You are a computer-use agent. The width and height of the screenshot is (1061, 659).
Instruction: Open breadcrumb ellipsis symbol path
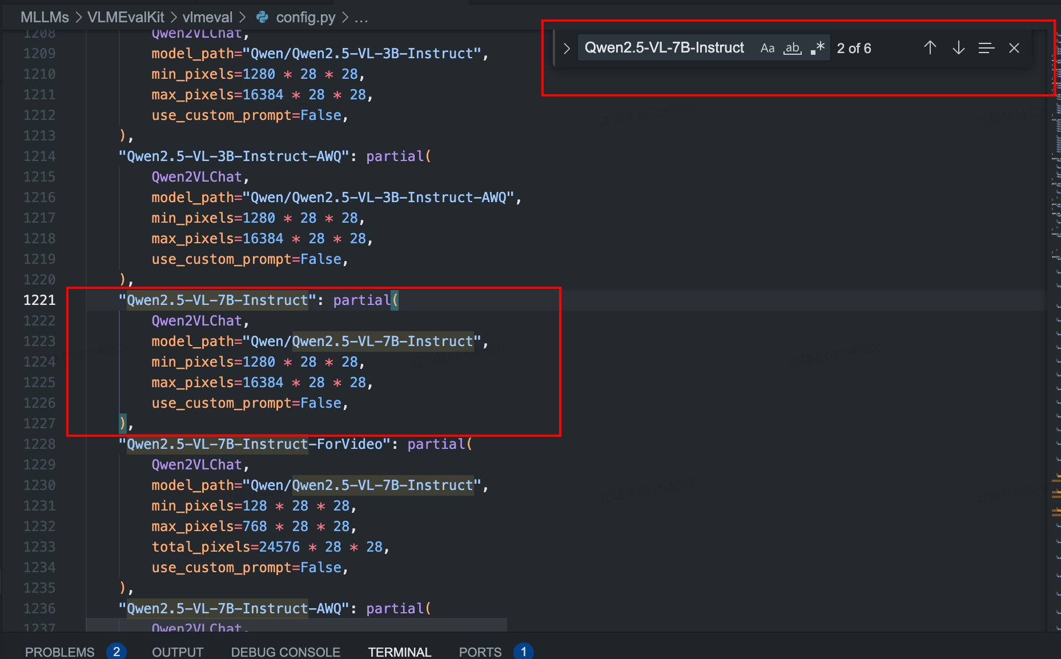coord(361,17)
